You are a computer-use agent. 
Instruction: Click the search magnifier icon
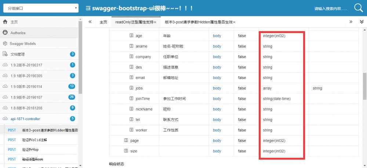(358, 8)
